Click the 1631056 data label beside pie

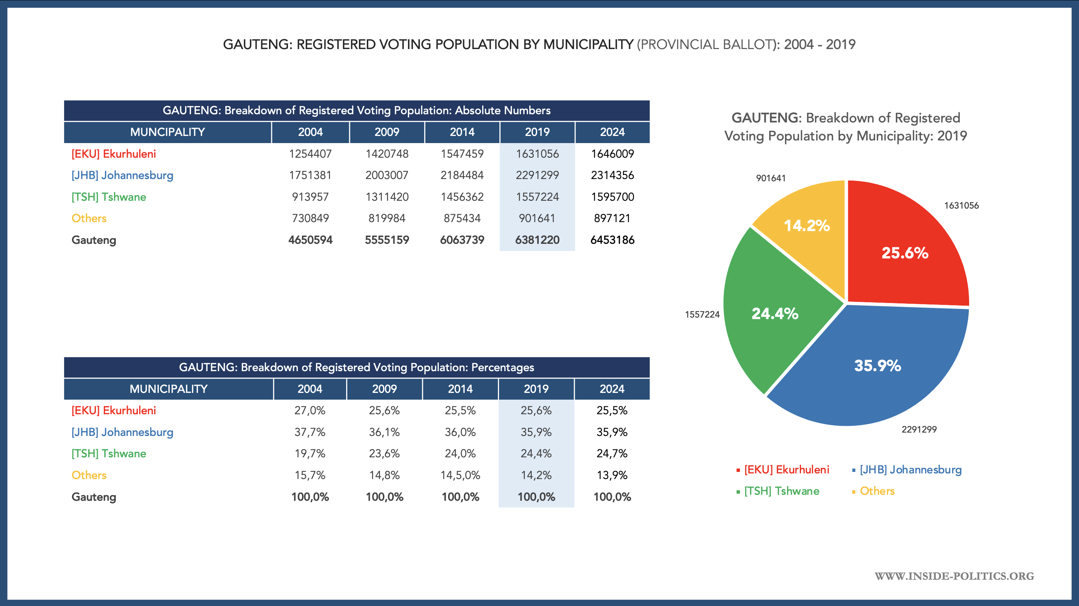(x=961, y=206)
